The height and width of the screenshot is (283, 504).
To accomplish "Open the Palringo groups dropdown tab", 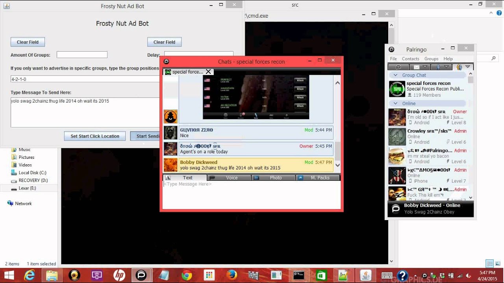I will [x=463, y=67].
